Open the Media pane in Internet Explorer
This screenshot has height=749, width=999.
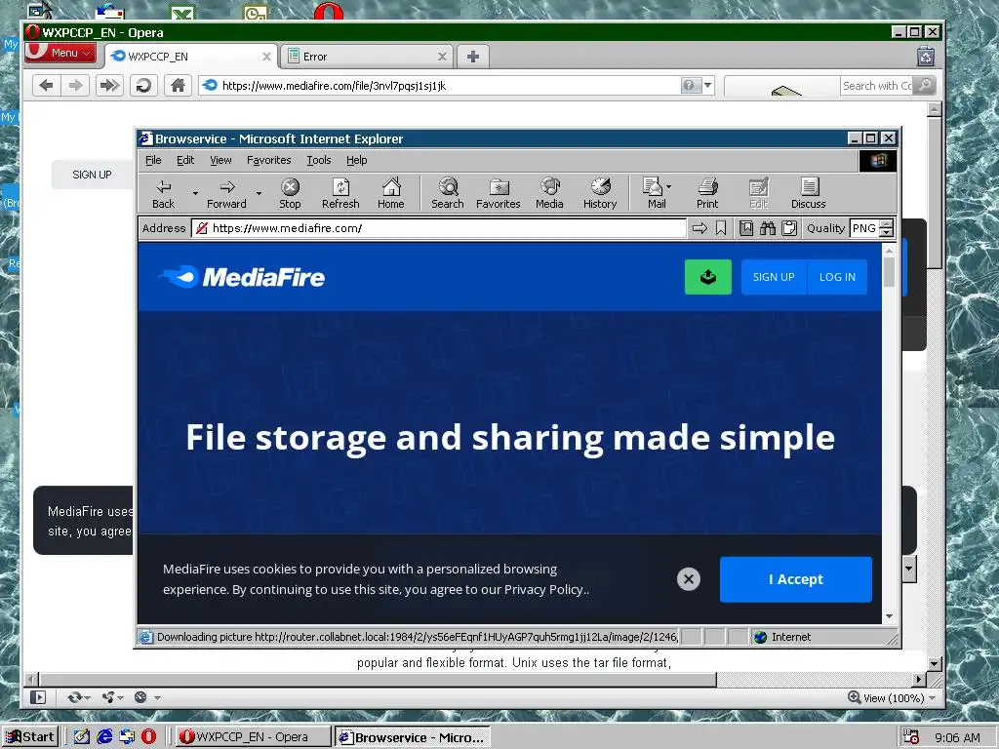tap(549, 193)
